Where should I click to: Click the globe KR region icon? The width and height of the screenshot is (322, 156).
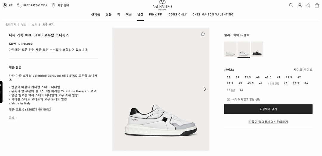(4, 5)
